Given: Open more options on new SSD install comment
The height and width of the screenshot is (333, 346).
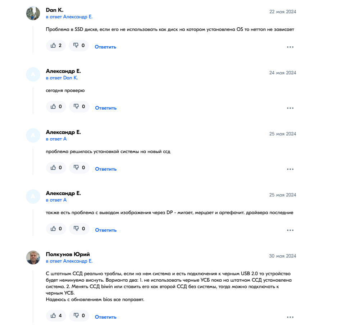Looking at the screenshot, I should (290, 169).
